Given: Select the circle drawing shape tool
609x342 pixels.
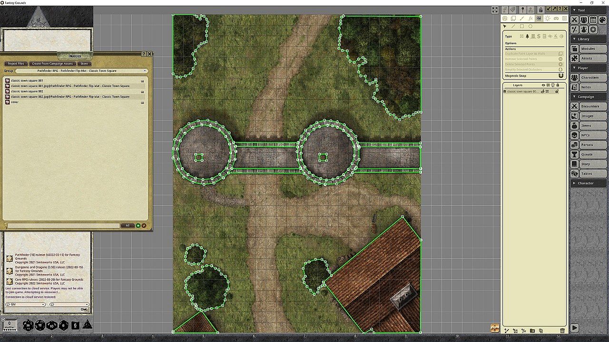Looking at the screenshot, I should coord(530,27).
